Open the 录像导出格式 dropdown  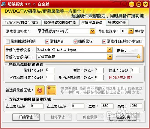pyautogui.click(x=92, y=31)
